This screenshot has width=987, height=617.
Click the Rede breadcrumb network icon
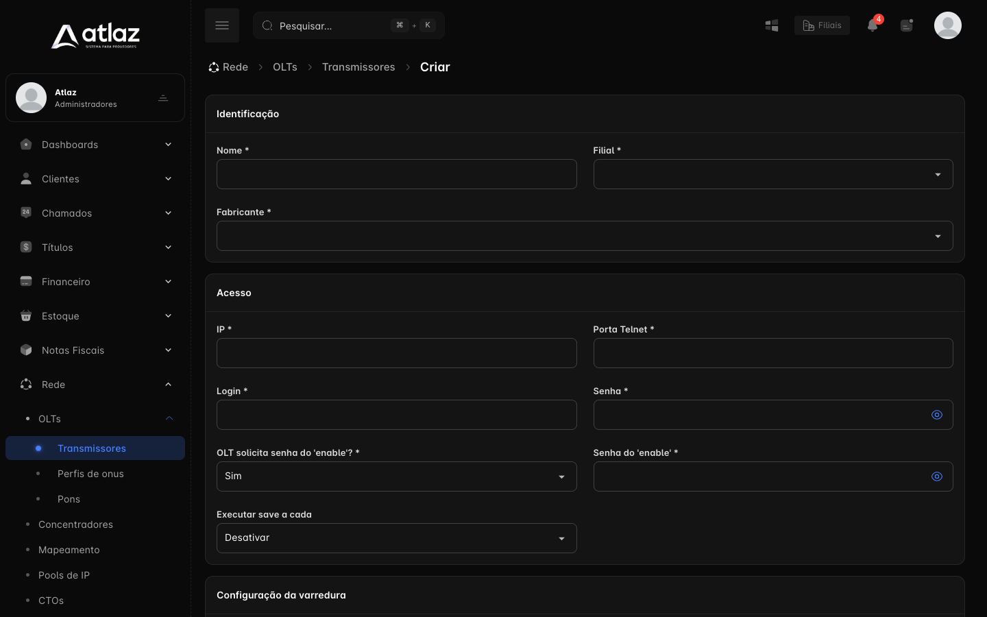214,67
